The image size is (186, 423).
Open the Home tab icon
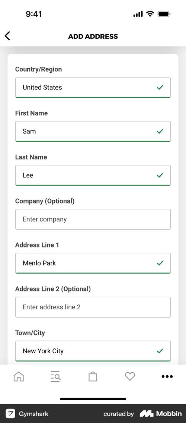(19, 376)
